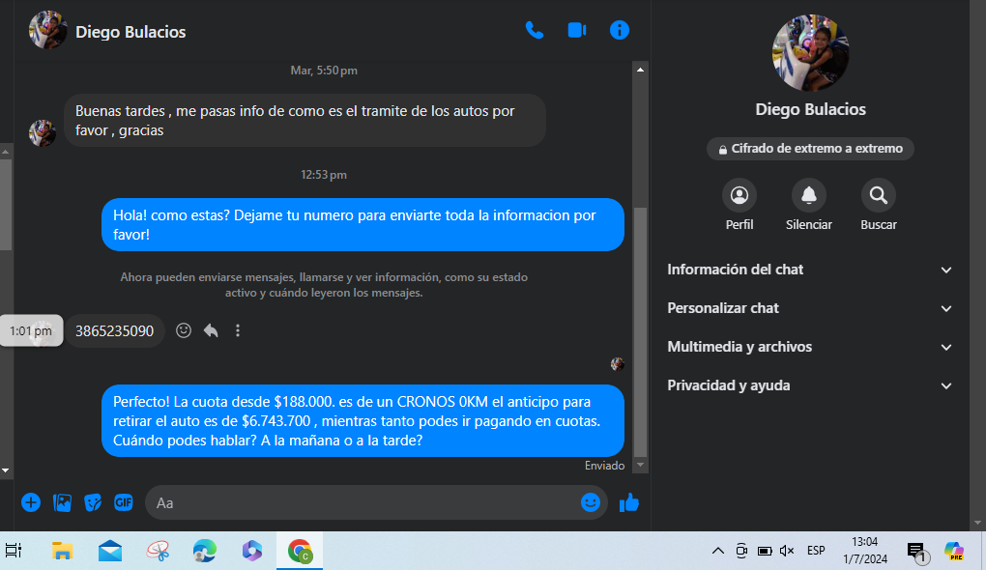This screenshot has height=570, width=986.
Task: Click the muted volume tray icon
Action: pos(787,551)
